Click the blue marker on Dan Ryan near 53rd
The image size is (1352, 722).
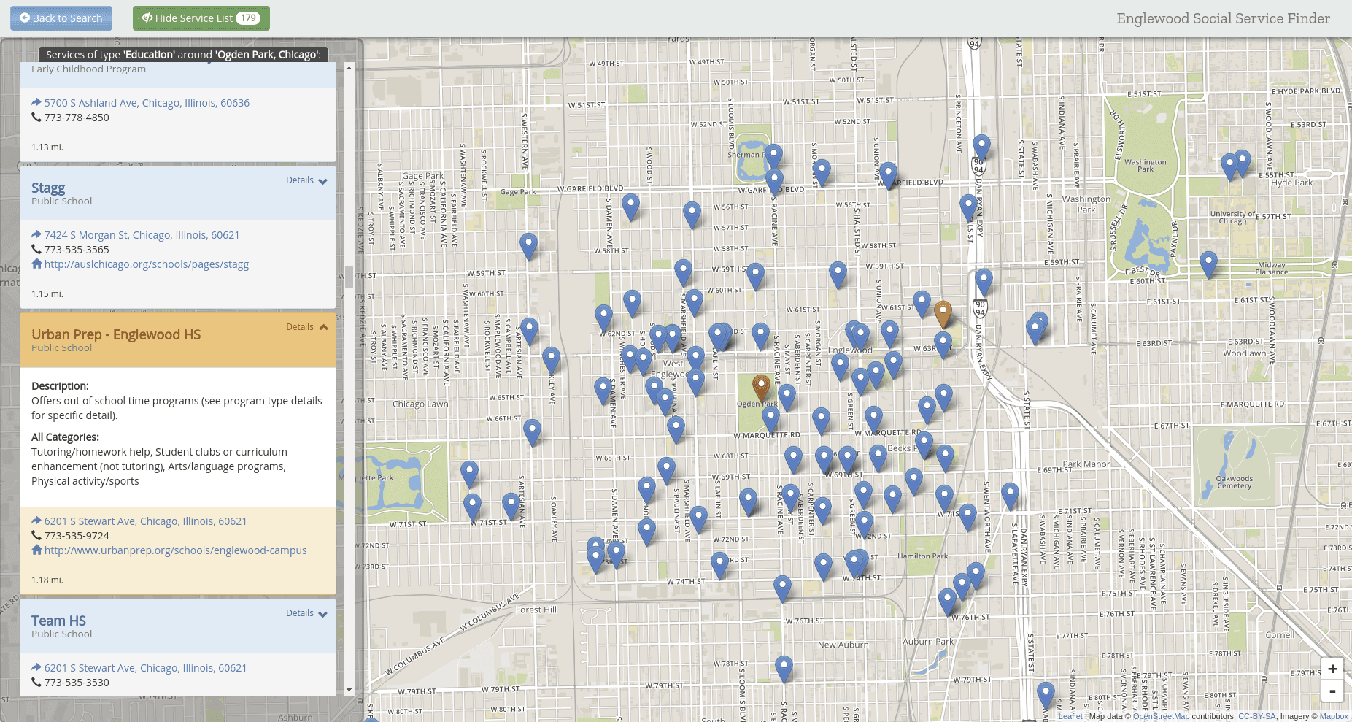982,148
